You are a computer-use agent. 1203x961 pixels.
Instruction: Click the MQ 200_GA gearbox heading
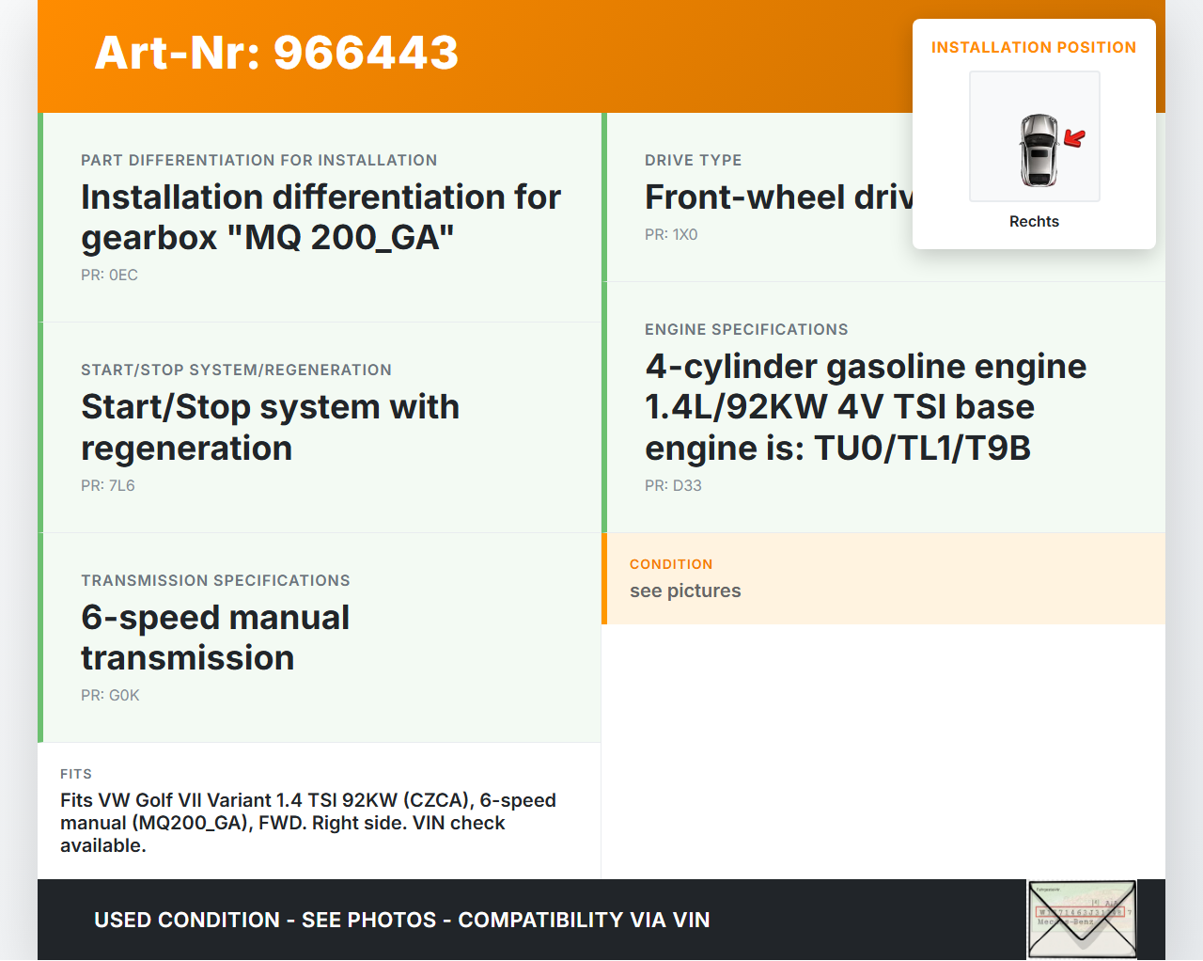click(x=320, y=217)
